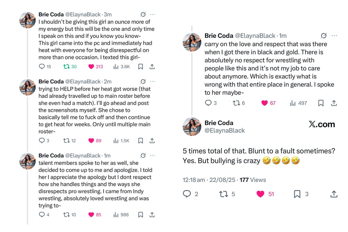The image size is (348, 232).
Task: Click the Grok icon on the 3m tweet
Action: [x=143, y=14]
